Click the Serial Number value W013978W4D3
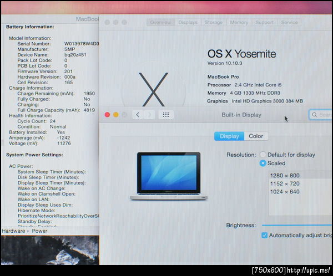Viewport: 333px width, 276px height. (x=82, y=44)
